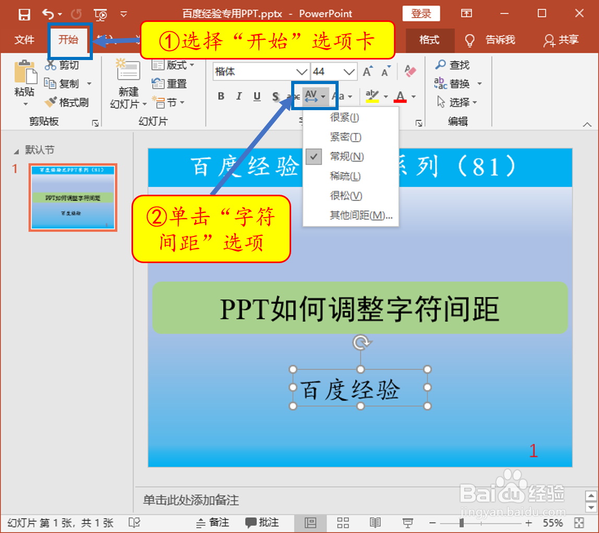Apply yellow text highlight color
The image size is (599, 533).
tap(372, 96)
